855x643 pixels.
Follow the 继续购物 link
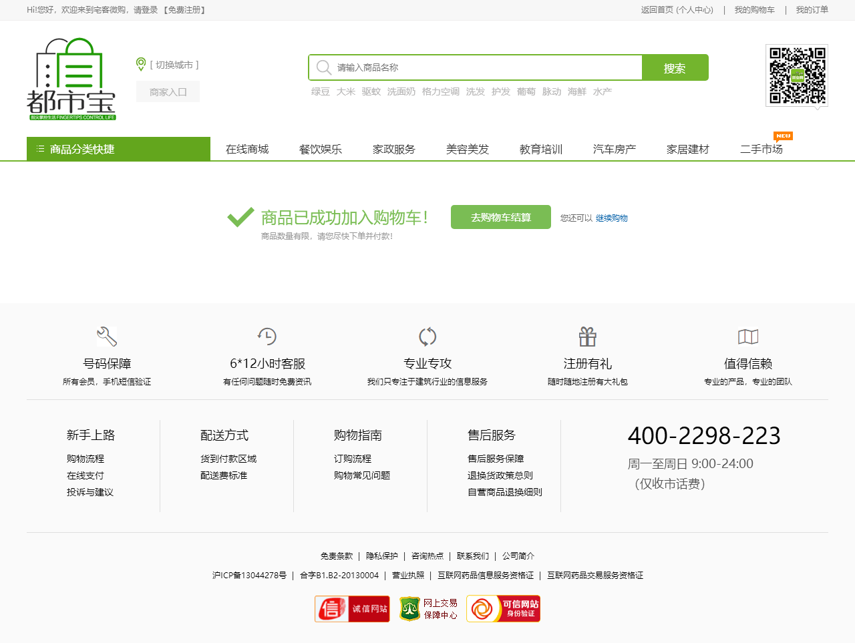pos(612,218)
